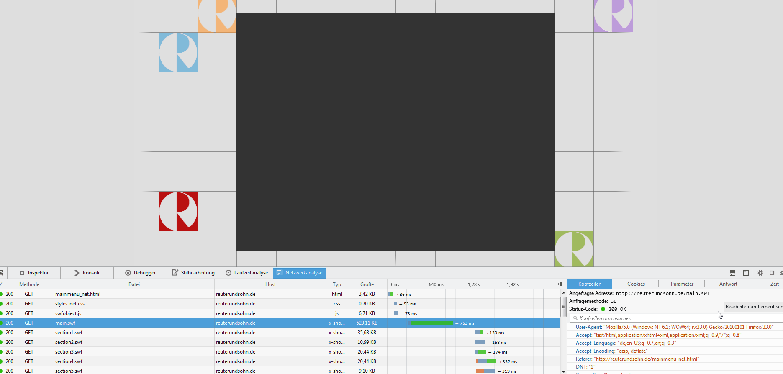Toggle the highlight painted area icon

[x=746, y=273]
